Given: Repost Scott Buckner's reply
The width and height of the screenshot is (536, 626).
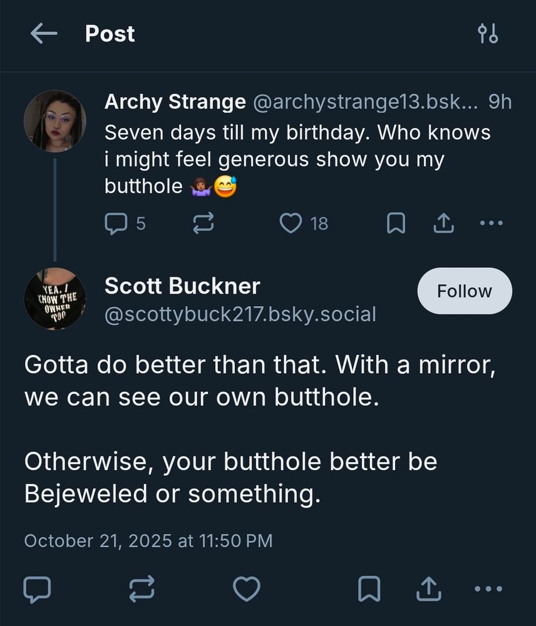Looking at the screenshot, I should click(x=142, y=588).
